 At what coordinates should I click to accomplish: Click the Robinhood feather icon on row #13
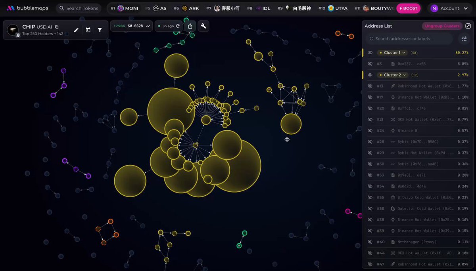[393, 86]
